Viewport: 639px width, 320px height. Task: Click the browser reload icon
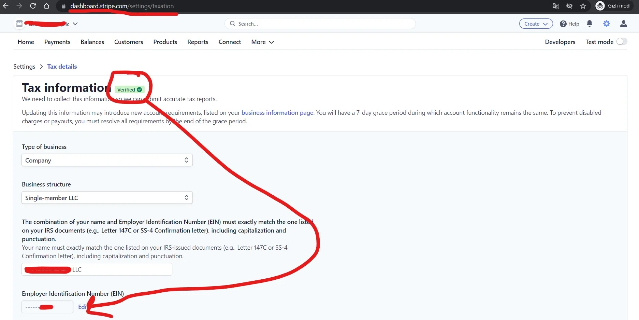(33, 6)
